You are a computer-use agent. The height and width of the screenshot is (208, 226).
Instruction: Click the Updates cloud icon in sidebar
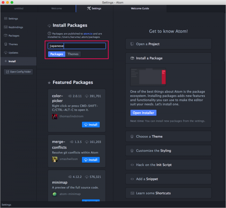point(6,52)
